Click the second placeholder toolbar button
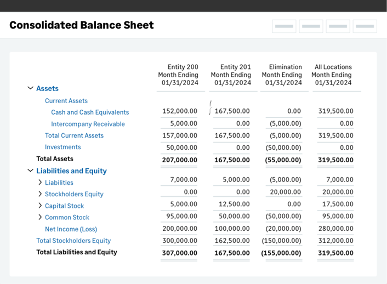Screen dimensions: 387x284 pos(311,26)
